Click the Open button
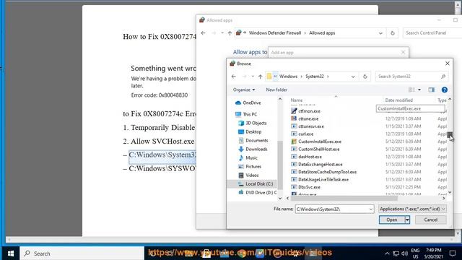 pyautogui.click(x=391, y=220)
